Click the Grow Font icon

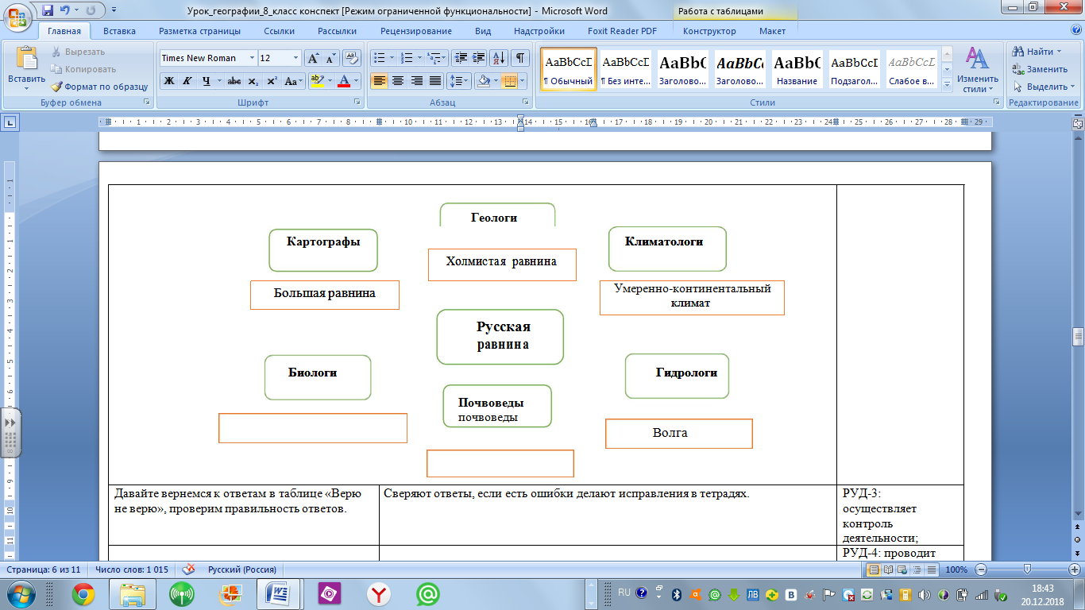coord(313,58)
